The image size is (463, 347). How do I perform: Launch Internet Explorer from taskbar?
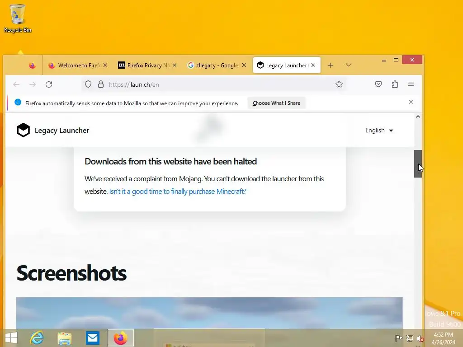click(37, 338)
